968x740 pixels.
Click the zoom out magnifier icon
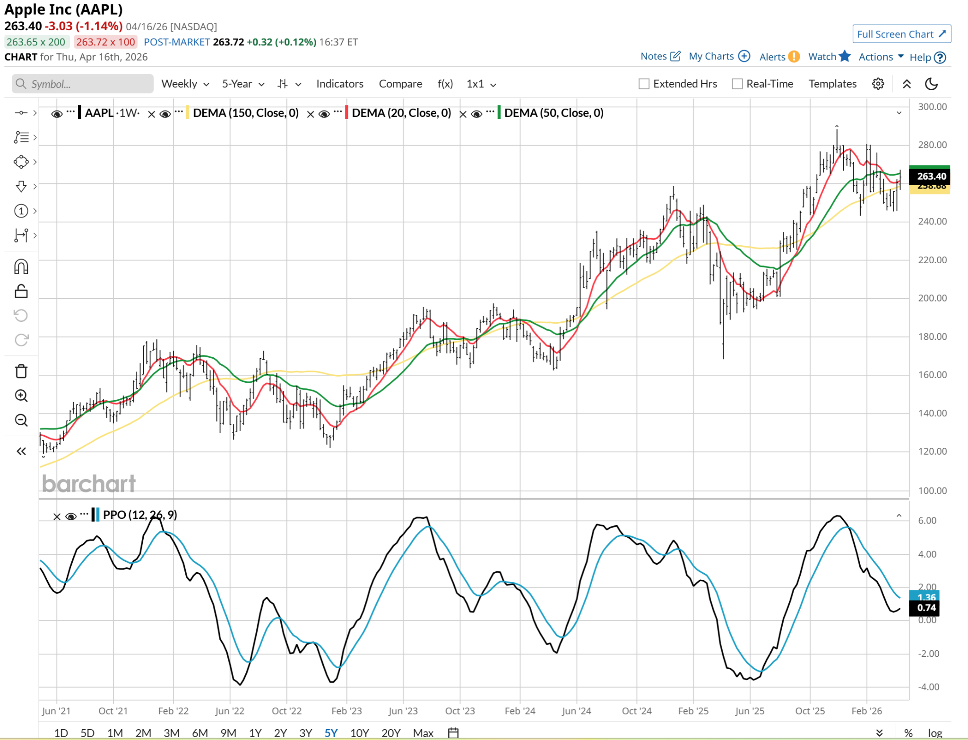tap(21, 420)
